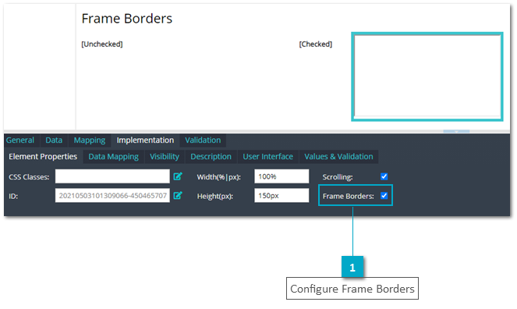Go to the Implementation tab
517x309 pixels.
[x=145, y=140]
